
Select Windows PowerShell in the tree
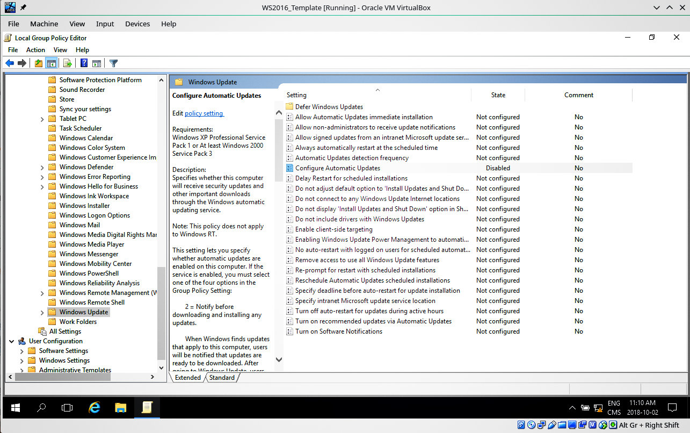click(x=89, y=273)
